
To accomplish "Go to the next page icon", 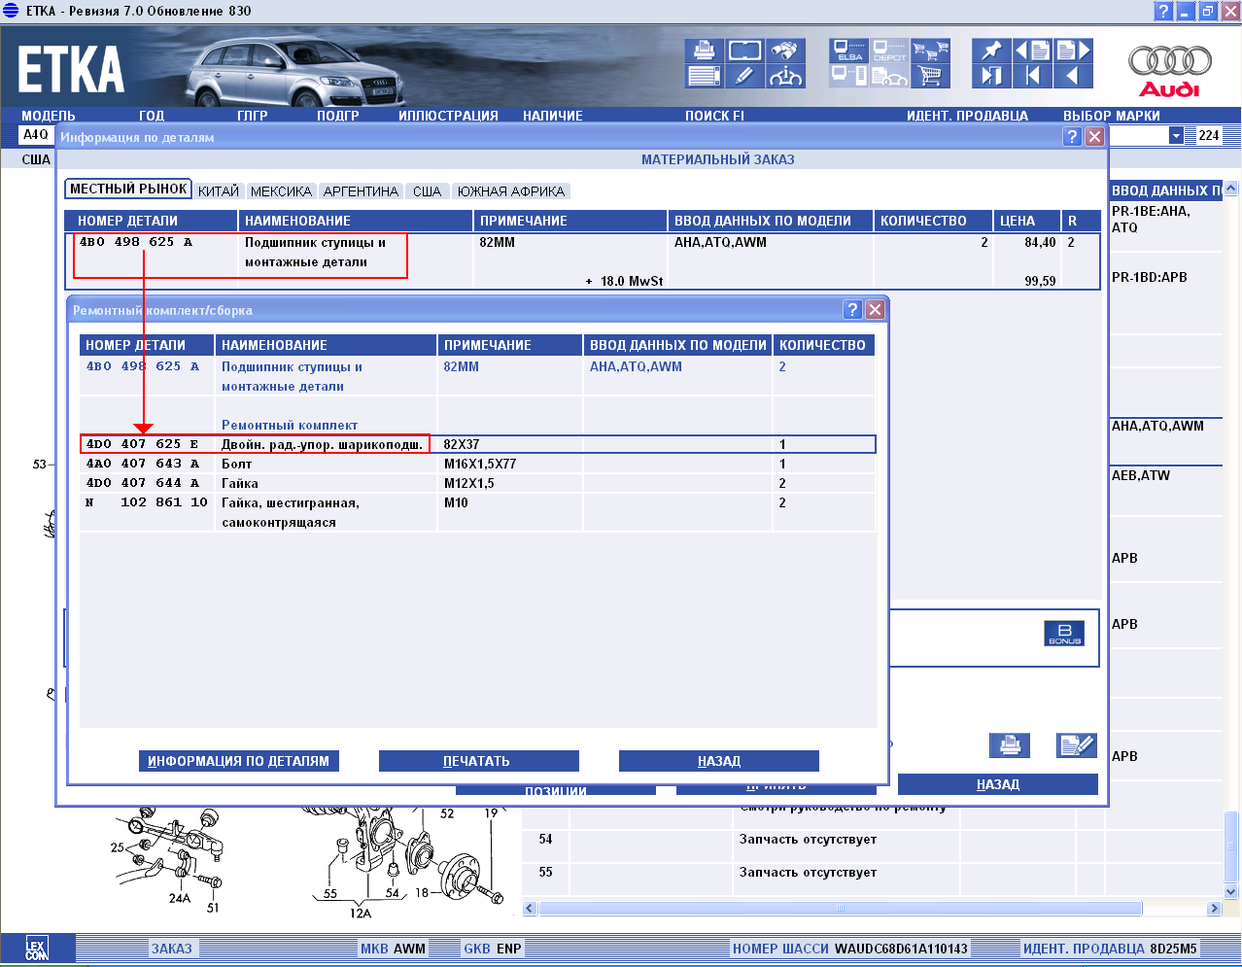I will tap(1074, 52).
